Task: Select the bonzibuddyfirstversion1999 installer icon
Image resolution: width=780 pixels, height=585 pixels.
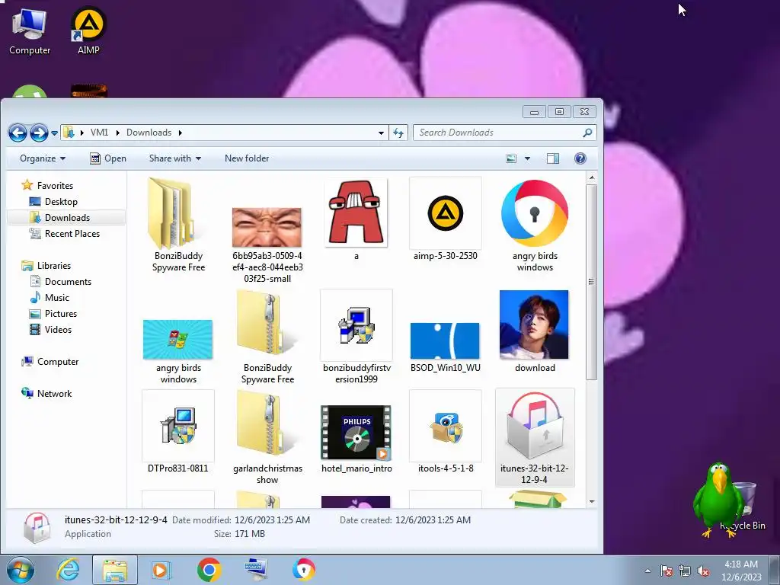Action: (x=356, y=325)
